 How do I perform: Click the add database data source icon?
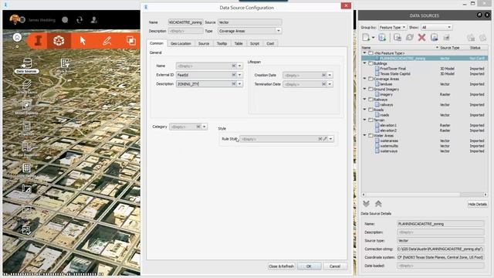(382, 38)
